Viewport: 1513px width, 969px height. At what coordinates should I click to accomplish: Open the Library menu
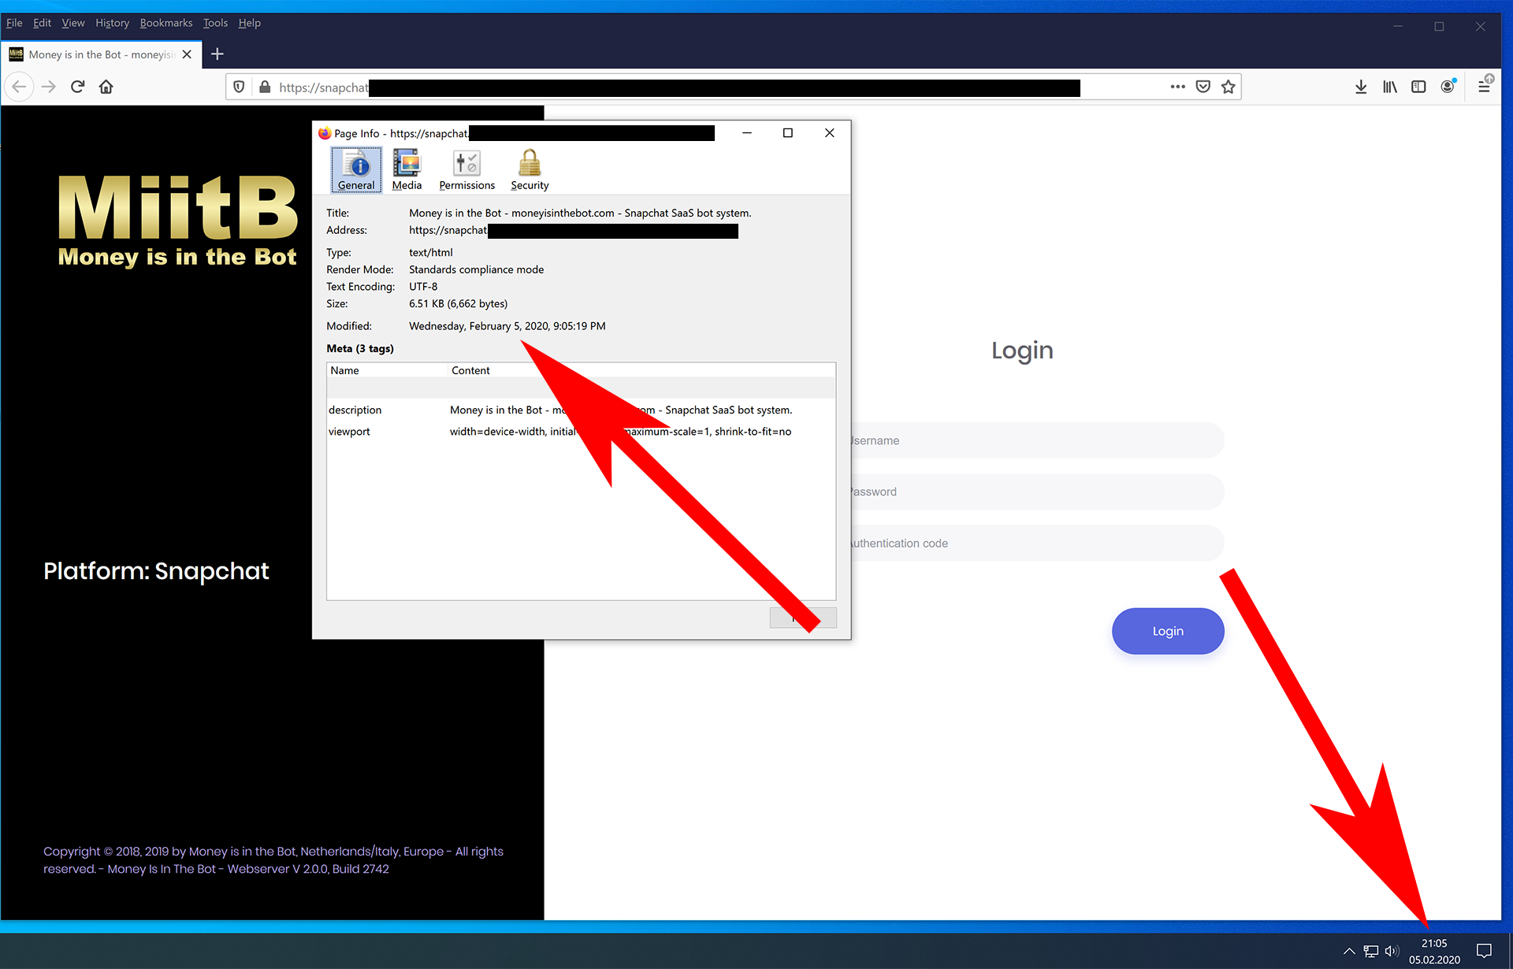pos(1389,87)
